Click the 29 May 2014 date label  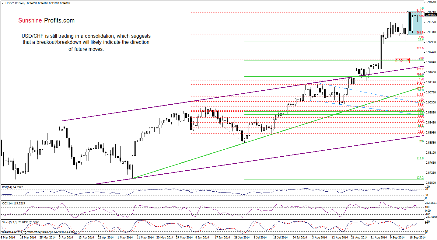click(x=184, y=237)
